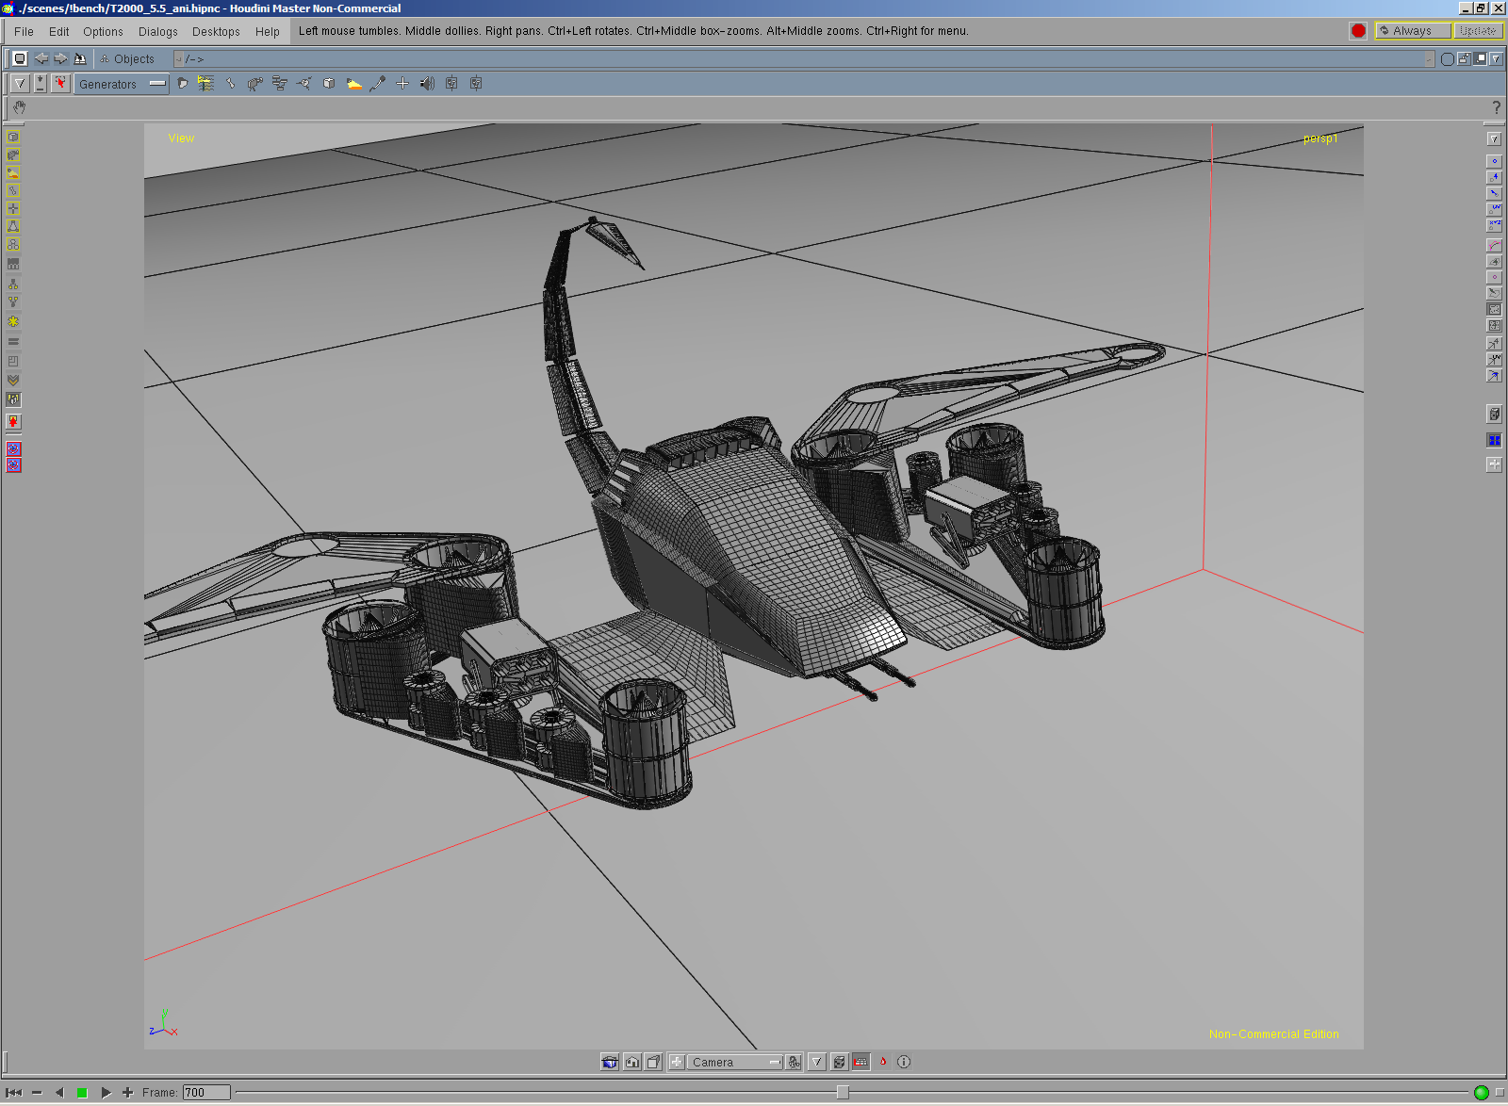Click the timeline frame slider handle

[x=843, y=1092]
